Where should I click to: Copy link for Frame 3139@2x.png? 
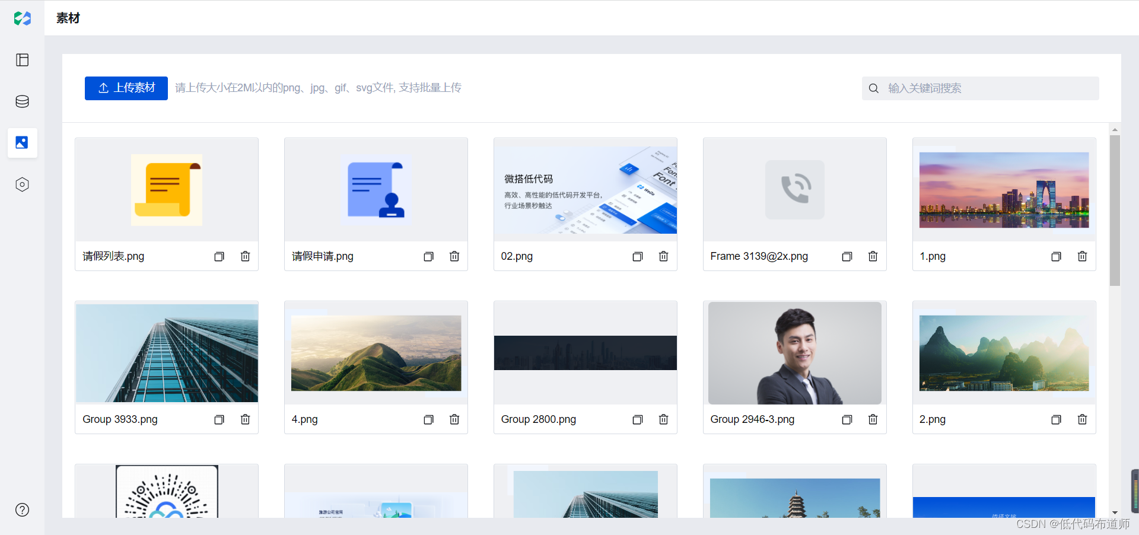(x=847, y=256)
